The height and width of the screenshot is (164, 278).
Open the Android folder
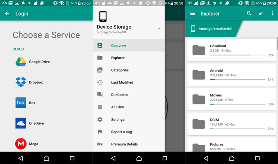point(232,75)
